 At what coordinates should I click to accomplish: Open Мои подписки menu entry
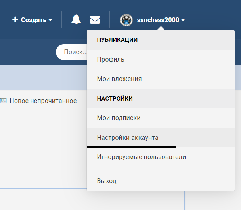click(119, 118)
